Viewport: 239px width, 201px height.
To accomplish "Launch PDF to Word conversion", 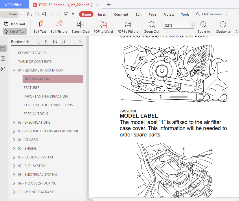I will [103, 27].
